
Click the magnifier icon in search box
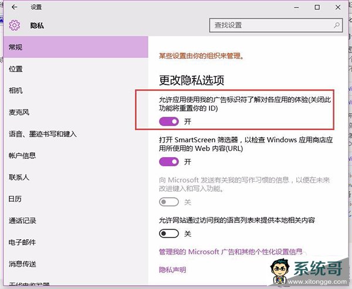(x=337, y=25)
